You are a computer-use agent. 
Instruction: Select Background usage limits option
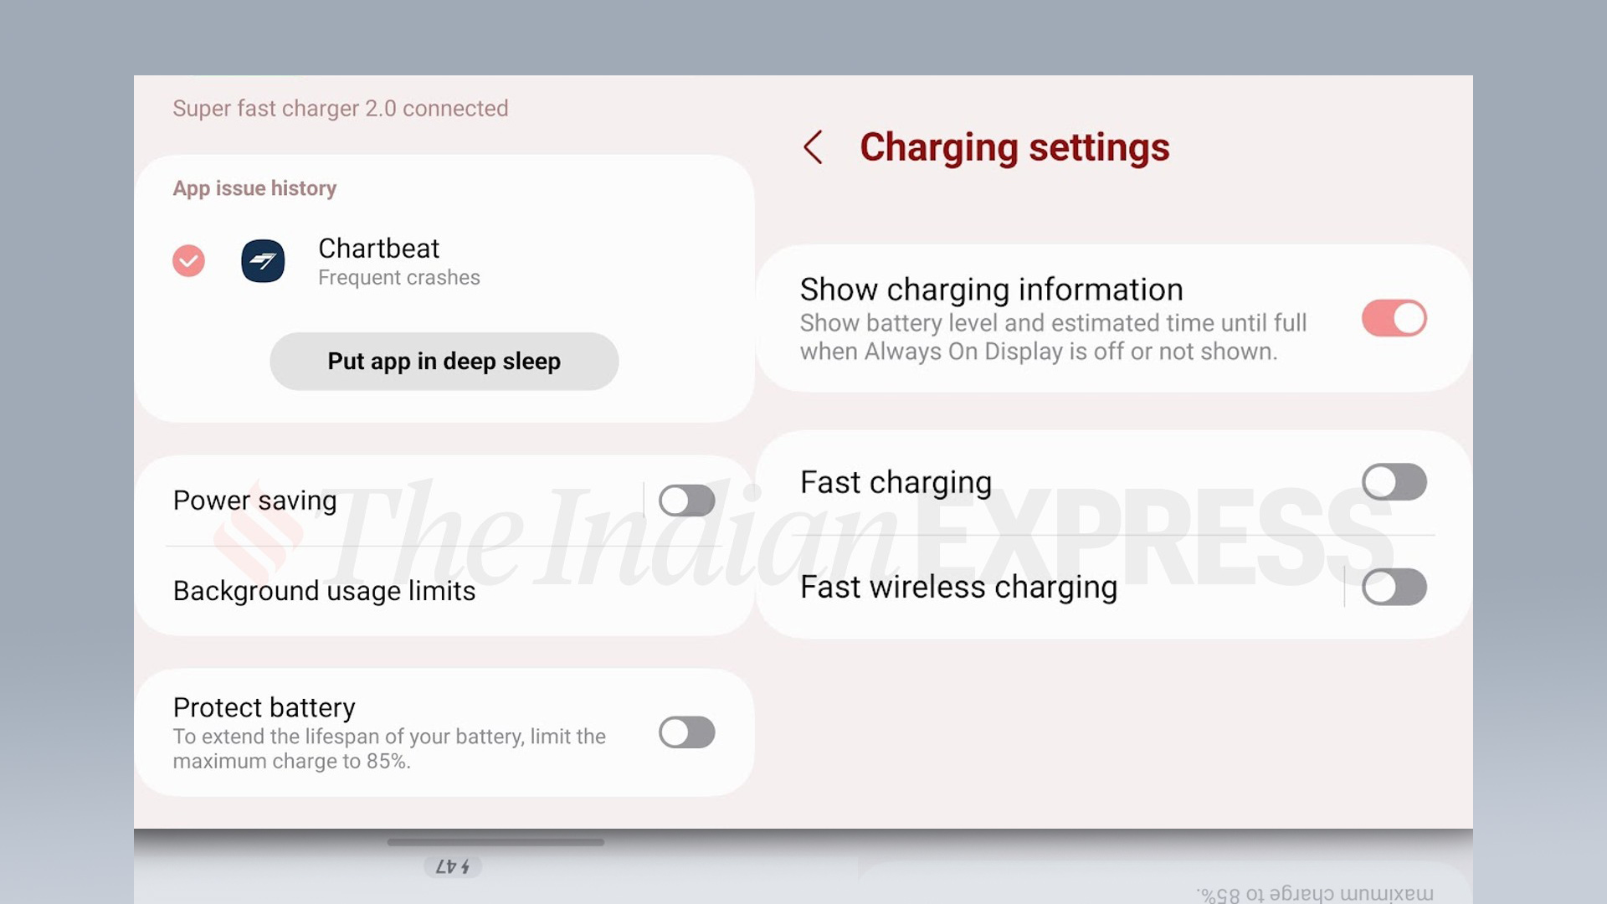pos(325,590)
